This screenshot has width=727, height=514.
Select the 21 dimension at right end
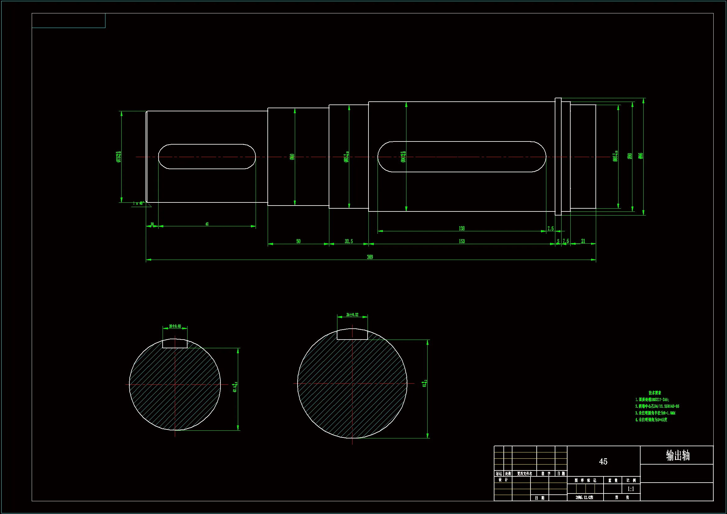pyautogui.click(x=583, y=241)
